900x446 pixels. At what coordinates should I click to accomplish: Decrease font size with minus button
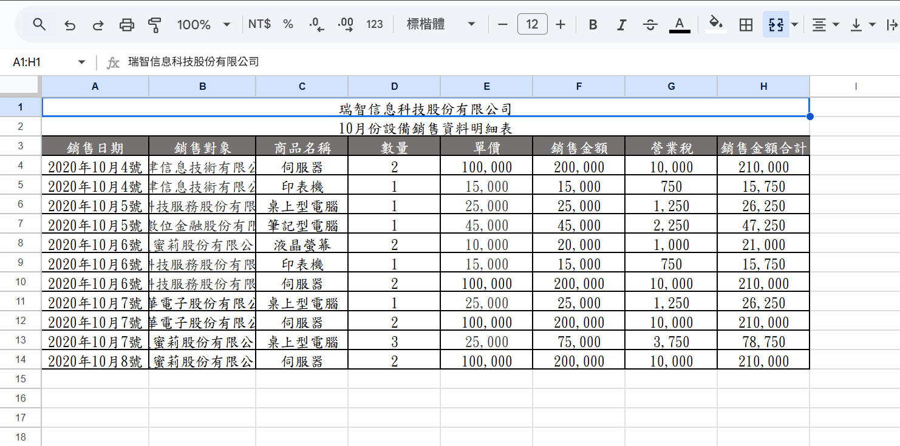pos(502,25)
